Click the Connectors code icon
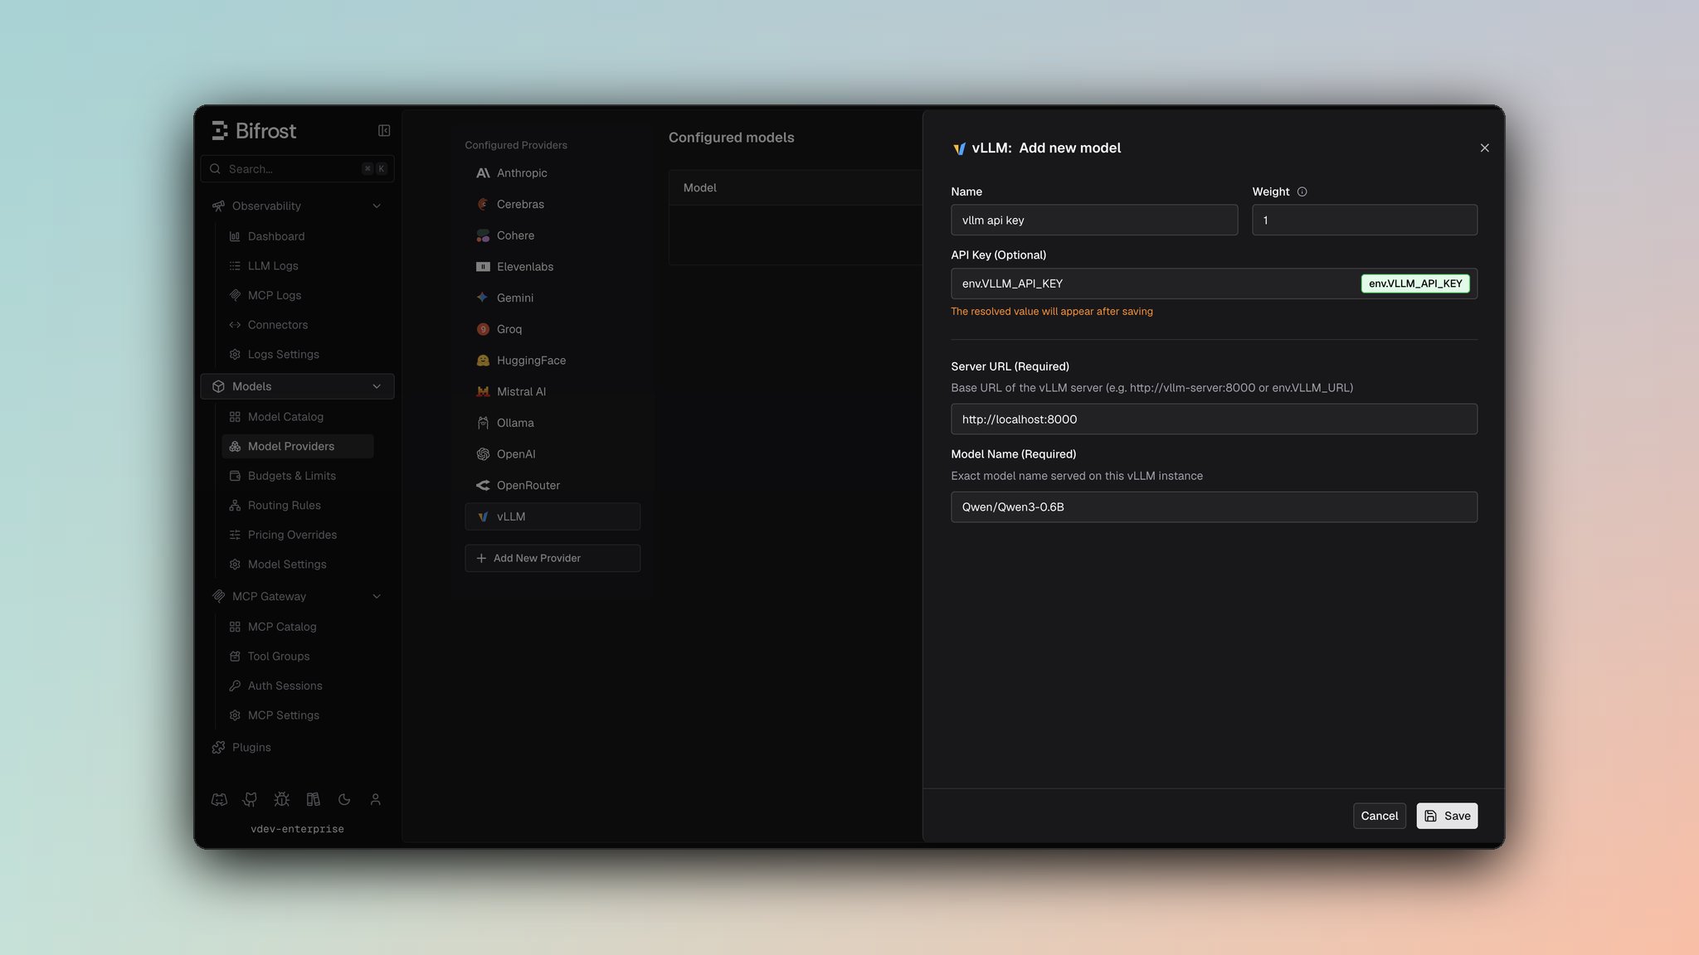This screenshot has width=1699, height=955. click(x=235, y=325)
